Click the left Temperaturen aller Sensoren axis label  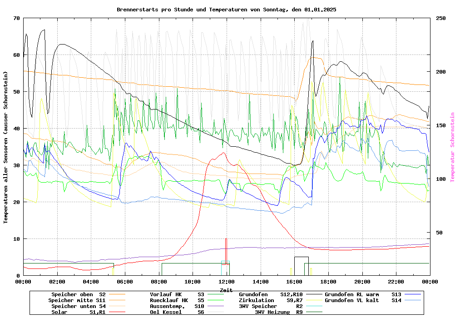tap(6, 147)
